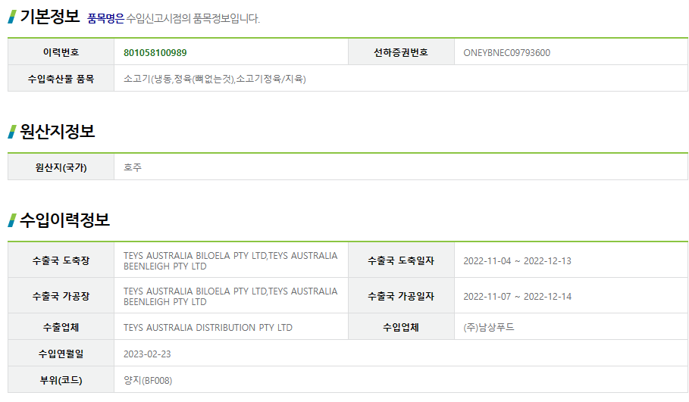Click the 원산지(국가) label cell

(61, 167)
